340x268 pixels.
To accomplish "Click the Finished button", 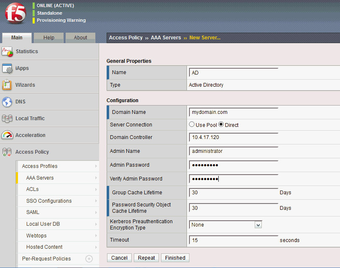I will point(175,258).
